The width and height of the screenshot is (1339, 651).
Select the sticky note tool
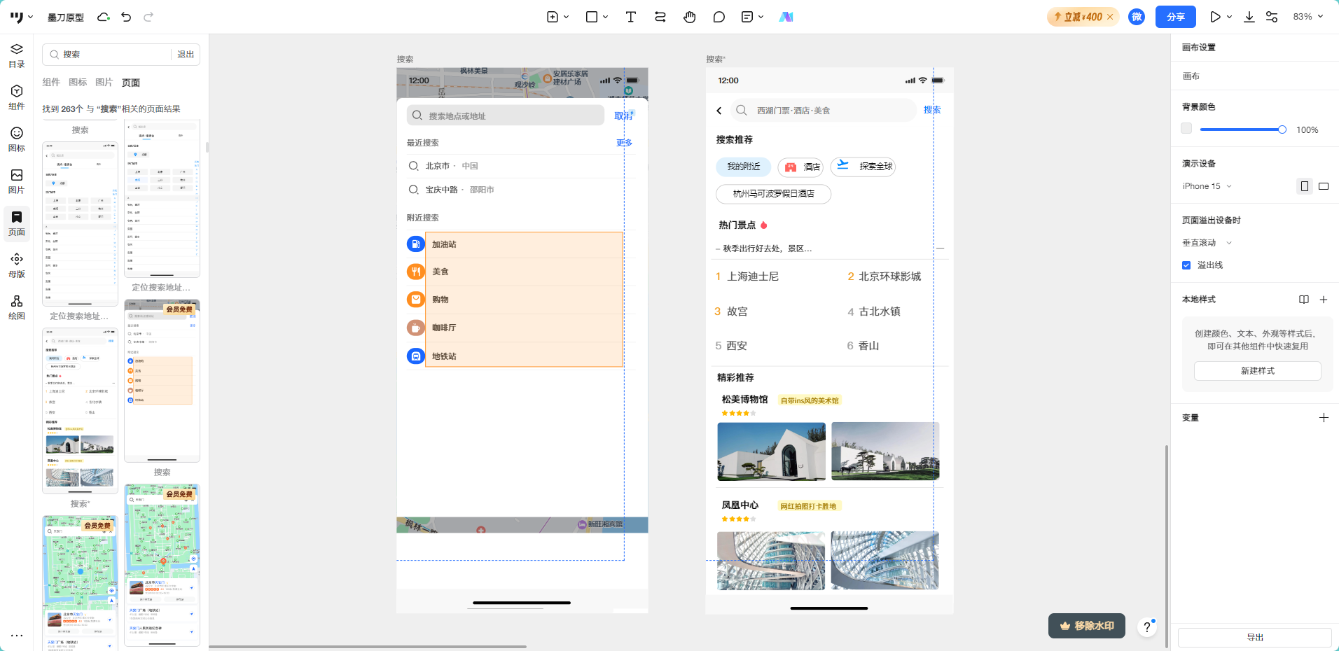pyautogui.click(x=747, y=17)
